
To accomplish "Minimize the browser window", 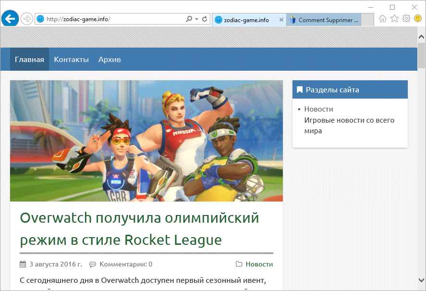I will pos(371,7).
